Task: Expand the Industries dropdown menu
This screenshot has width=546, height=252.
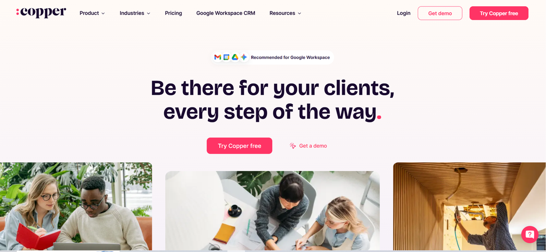Action: click(135, 13)
